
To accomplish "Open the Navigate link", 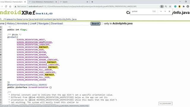I will click(x=44, y=23).
